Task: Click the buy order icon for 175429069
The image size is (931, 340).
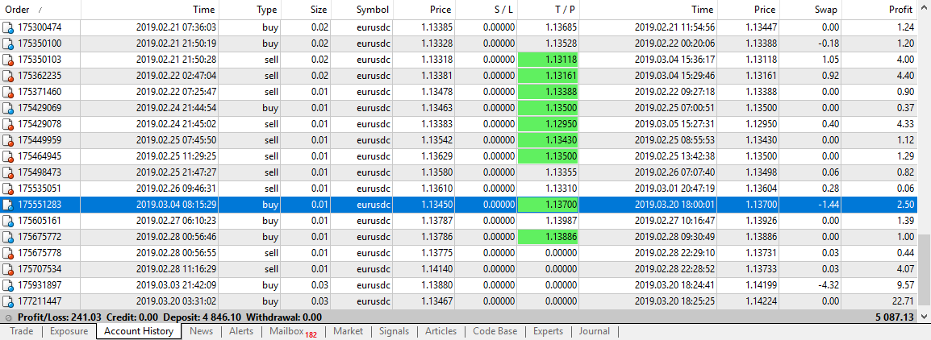Action: [x=8, y=107]
